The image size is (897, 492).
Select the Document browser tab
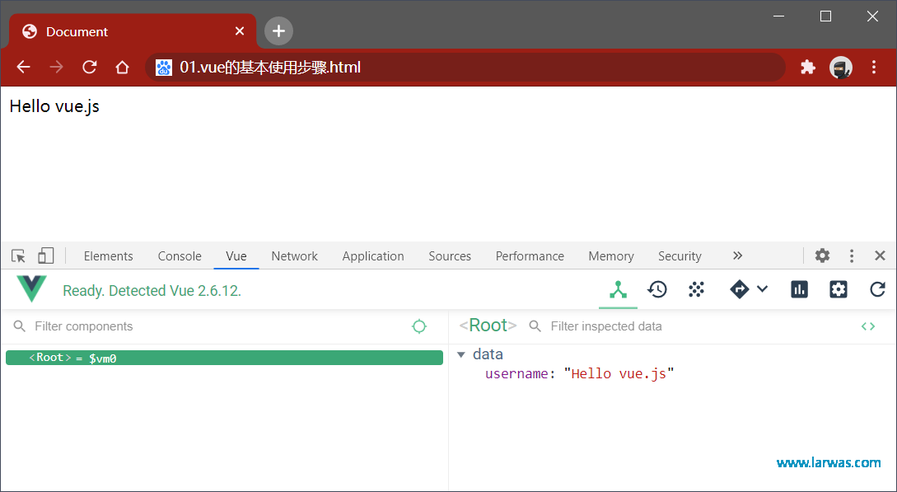click(x=132, y=31)
